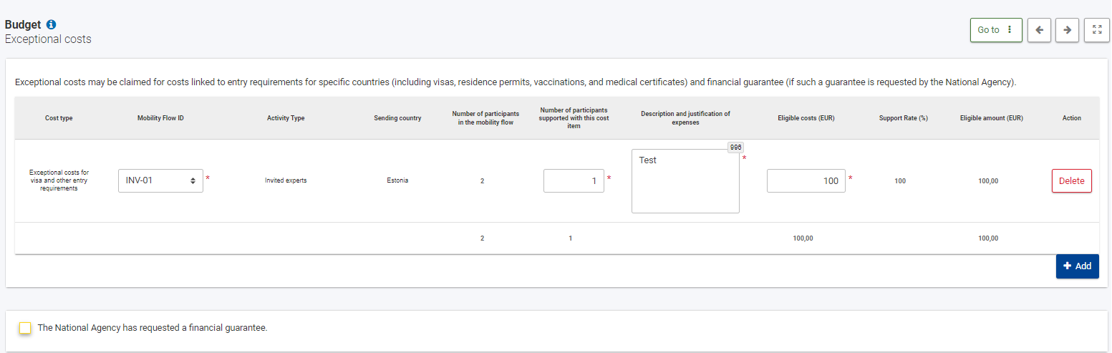Click the Mobility Flow ID column header
This screenshot has width=1112, height=353.
point(160,118)
